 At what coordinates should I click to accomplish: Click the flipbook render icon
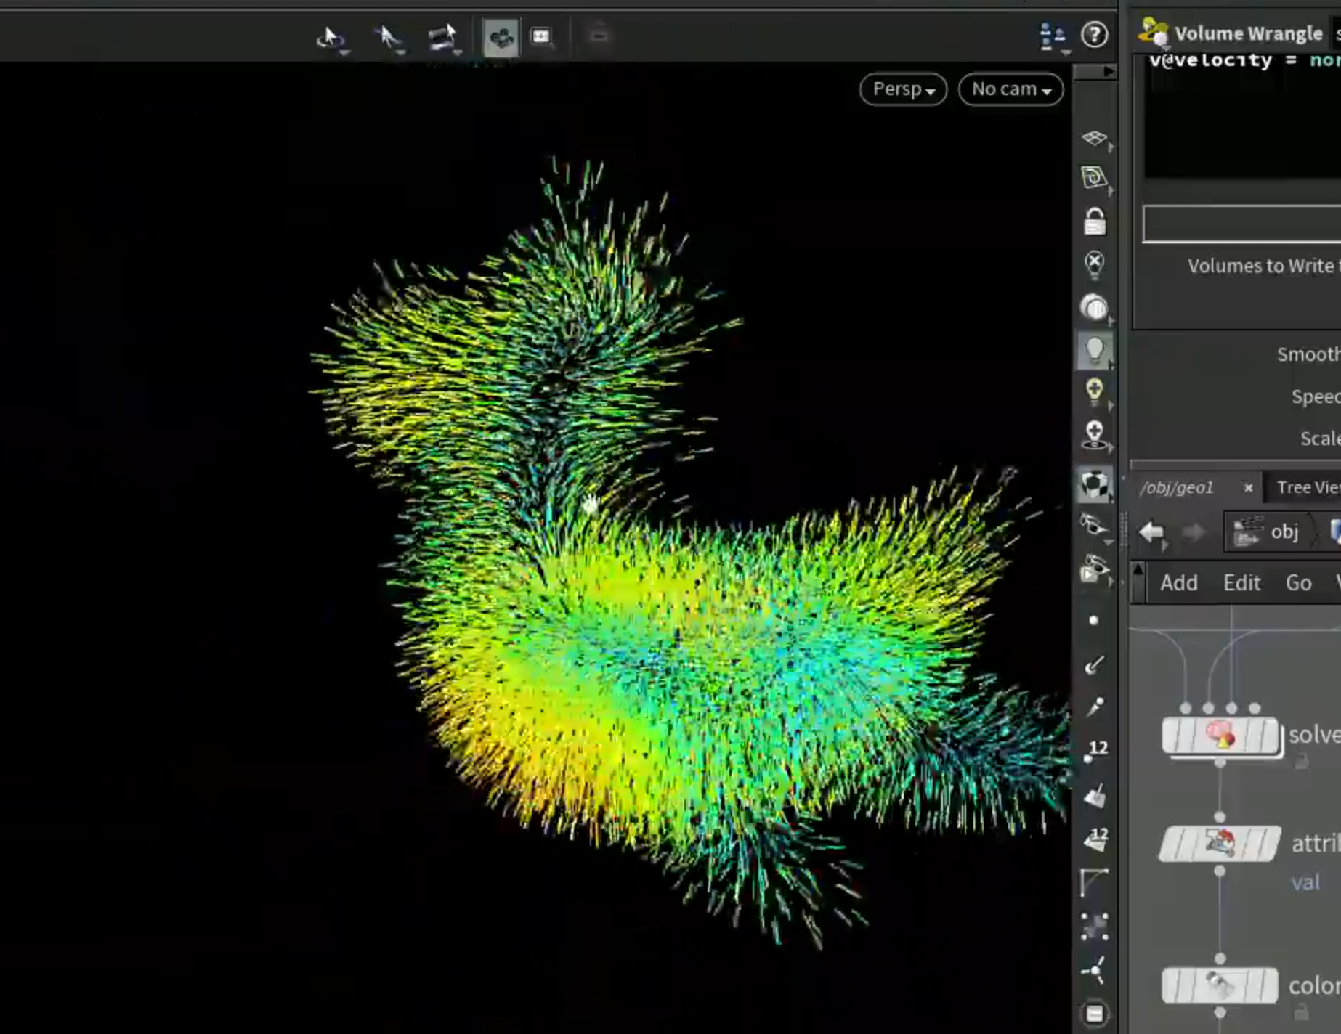coord(541,36)
